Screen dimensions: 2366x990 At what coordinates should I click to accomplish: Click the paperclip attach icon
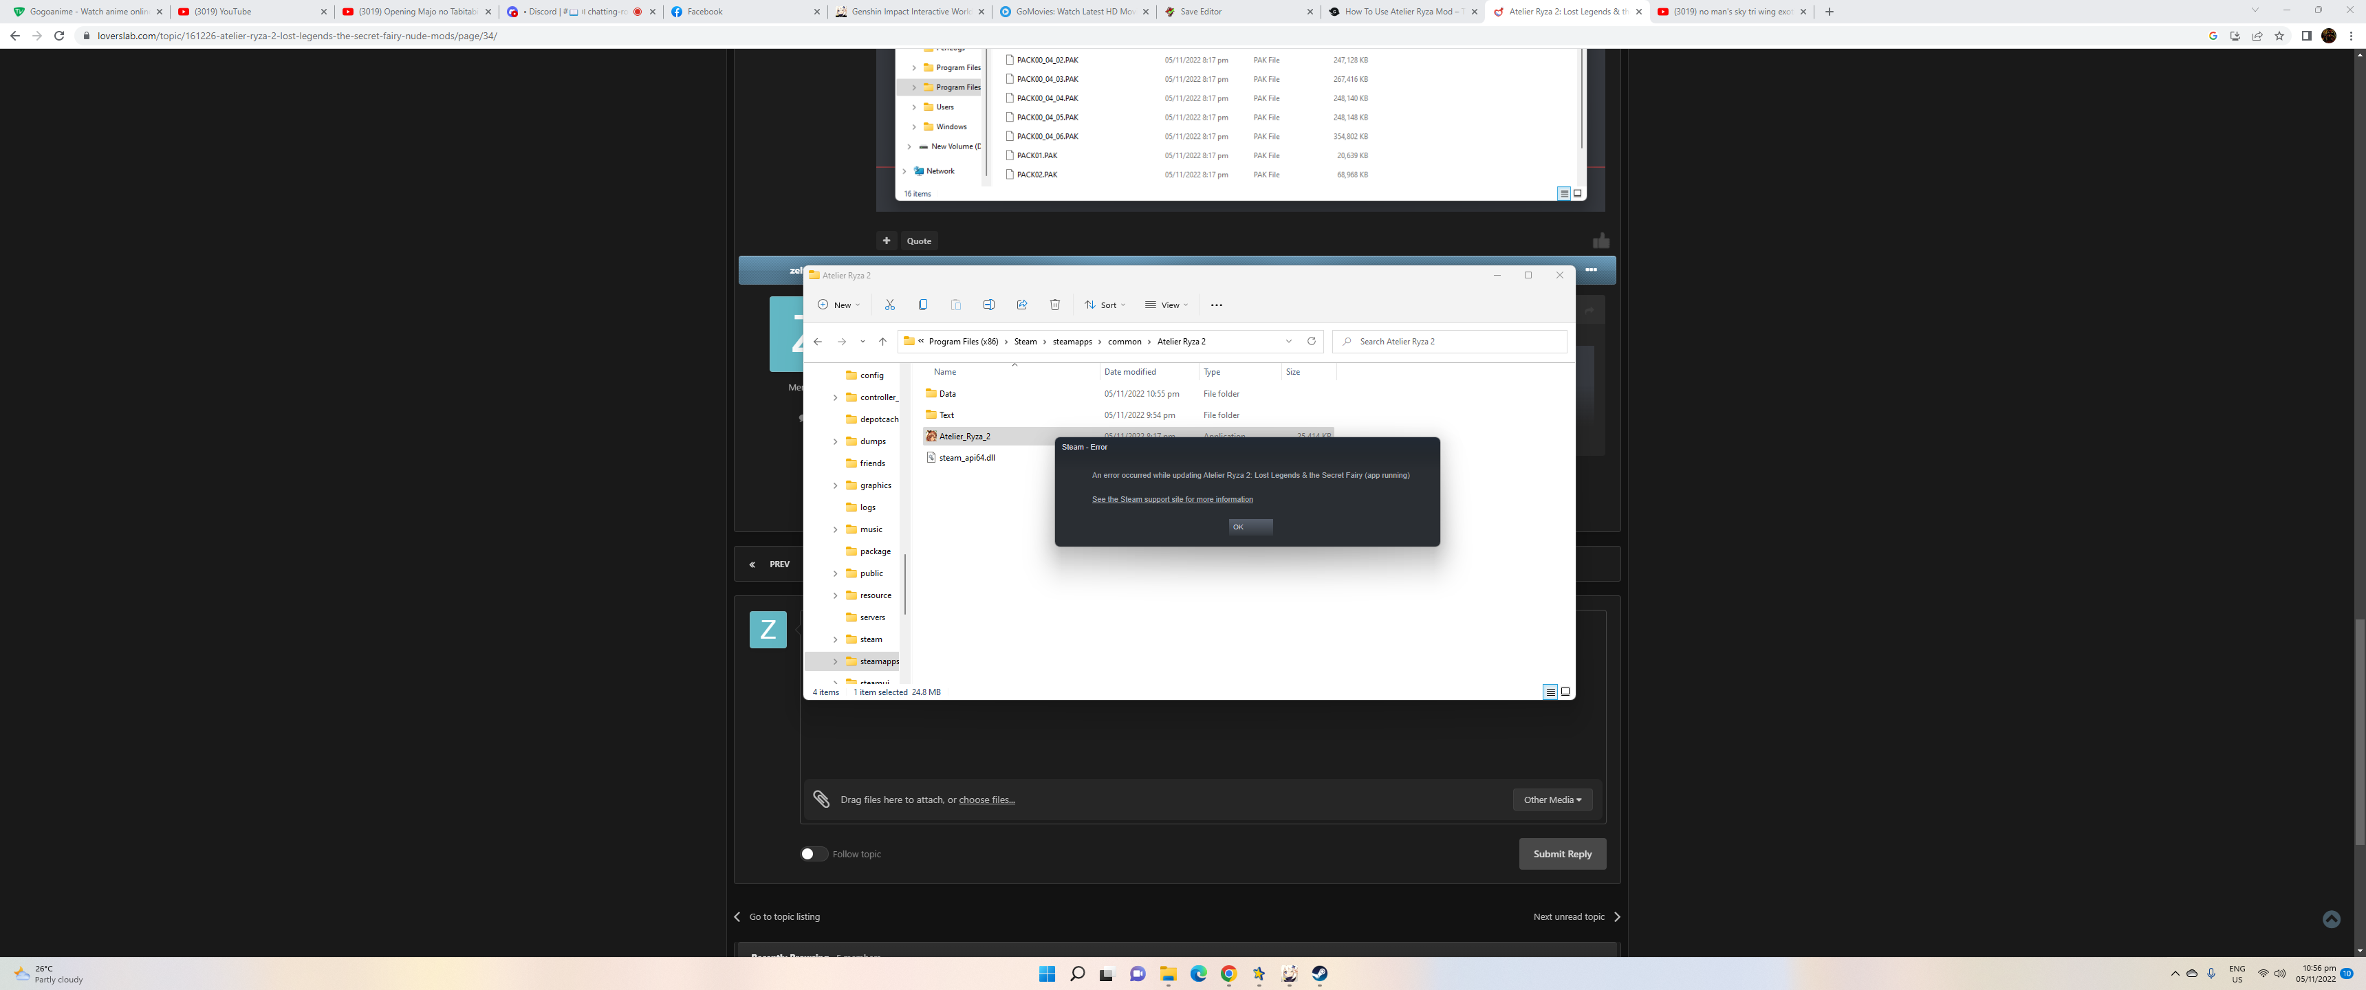821,799
